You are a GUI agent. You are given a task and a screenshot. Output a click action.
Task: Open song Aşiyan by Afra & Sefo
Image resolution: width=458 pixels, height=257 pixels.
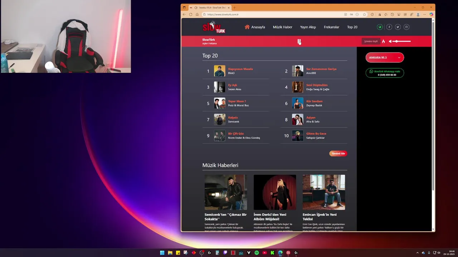pos(311,117)
